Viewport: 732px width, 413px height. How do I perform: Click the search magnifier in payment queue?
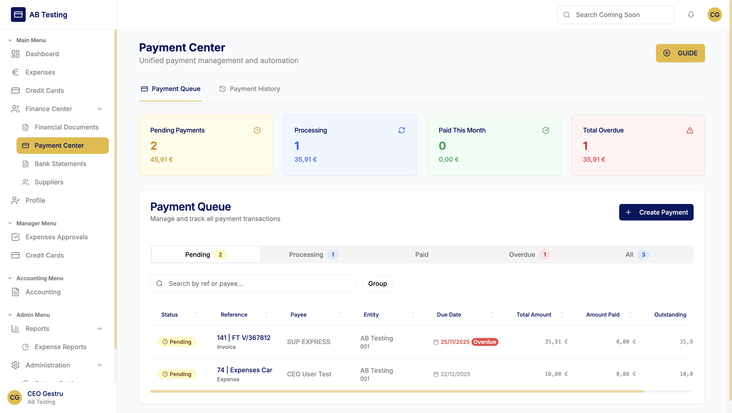[x=159, y=283]
